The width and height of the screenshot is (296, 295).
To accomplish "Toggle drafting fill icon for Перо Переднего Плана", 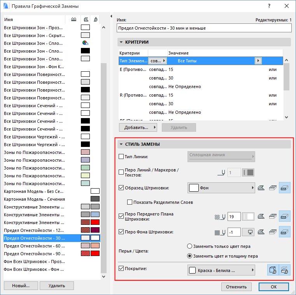I will [x=261, y=216].
